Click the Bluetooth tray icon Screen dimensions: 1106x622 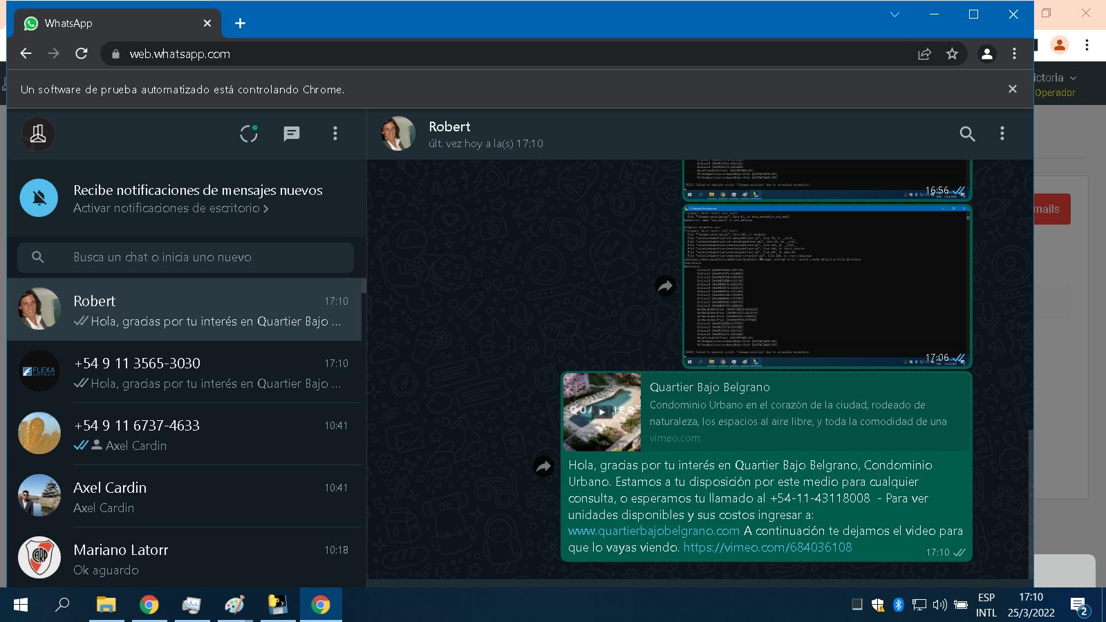tap(898, 605)
